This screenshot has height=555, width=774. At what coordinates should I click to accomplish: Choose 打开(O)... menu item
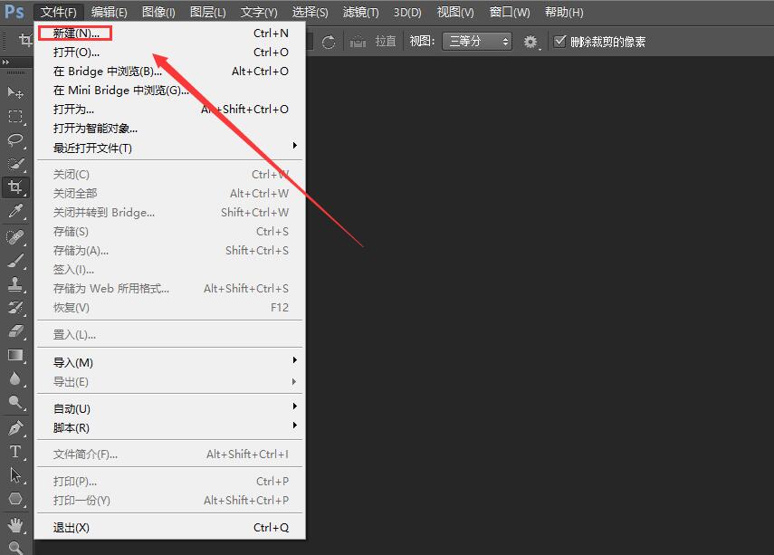[x=170, y=52]
